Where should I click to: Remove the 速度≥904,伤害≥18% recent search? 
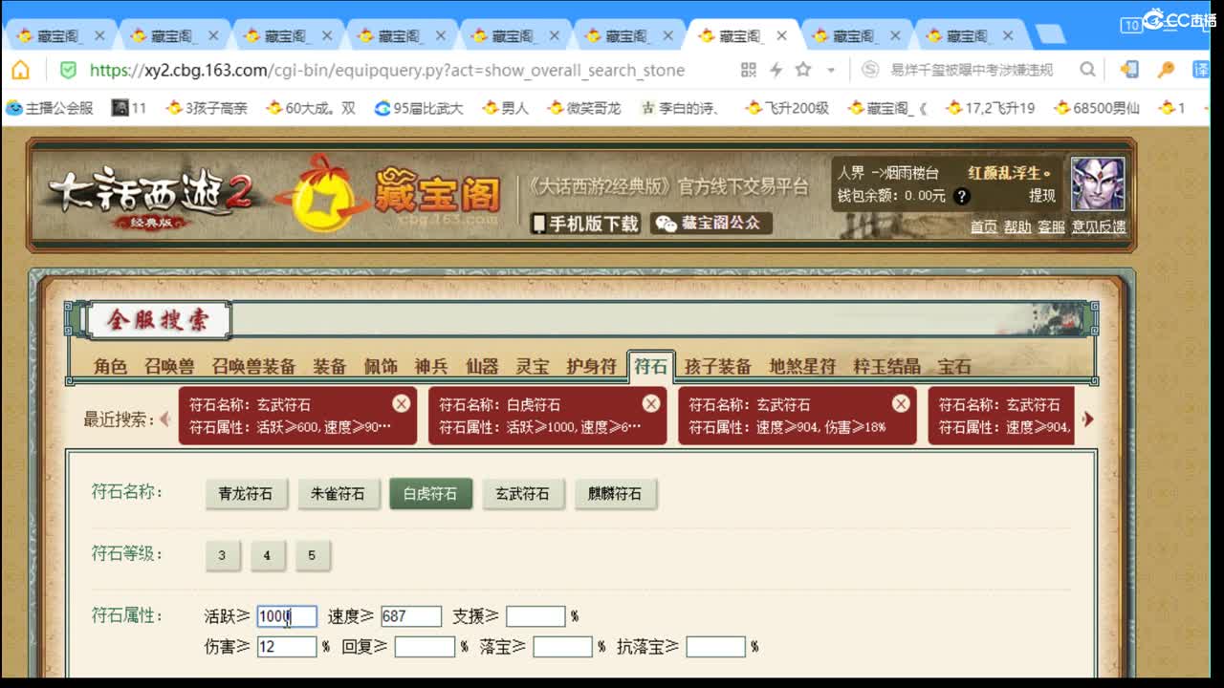(900, 403)
